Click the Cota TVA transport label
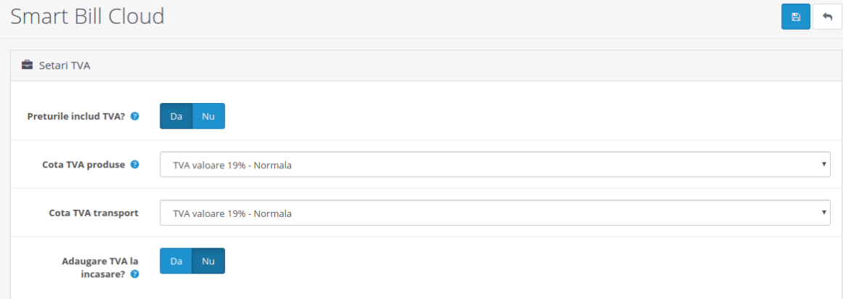Image resolution: width=843 pixels, height=299 pixels. tap(93, 213)
